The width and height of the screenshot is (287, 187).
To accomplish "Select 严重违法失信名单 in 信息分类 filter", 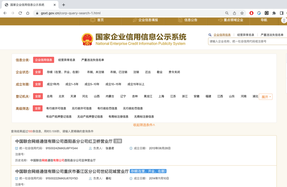I will 93,60.
